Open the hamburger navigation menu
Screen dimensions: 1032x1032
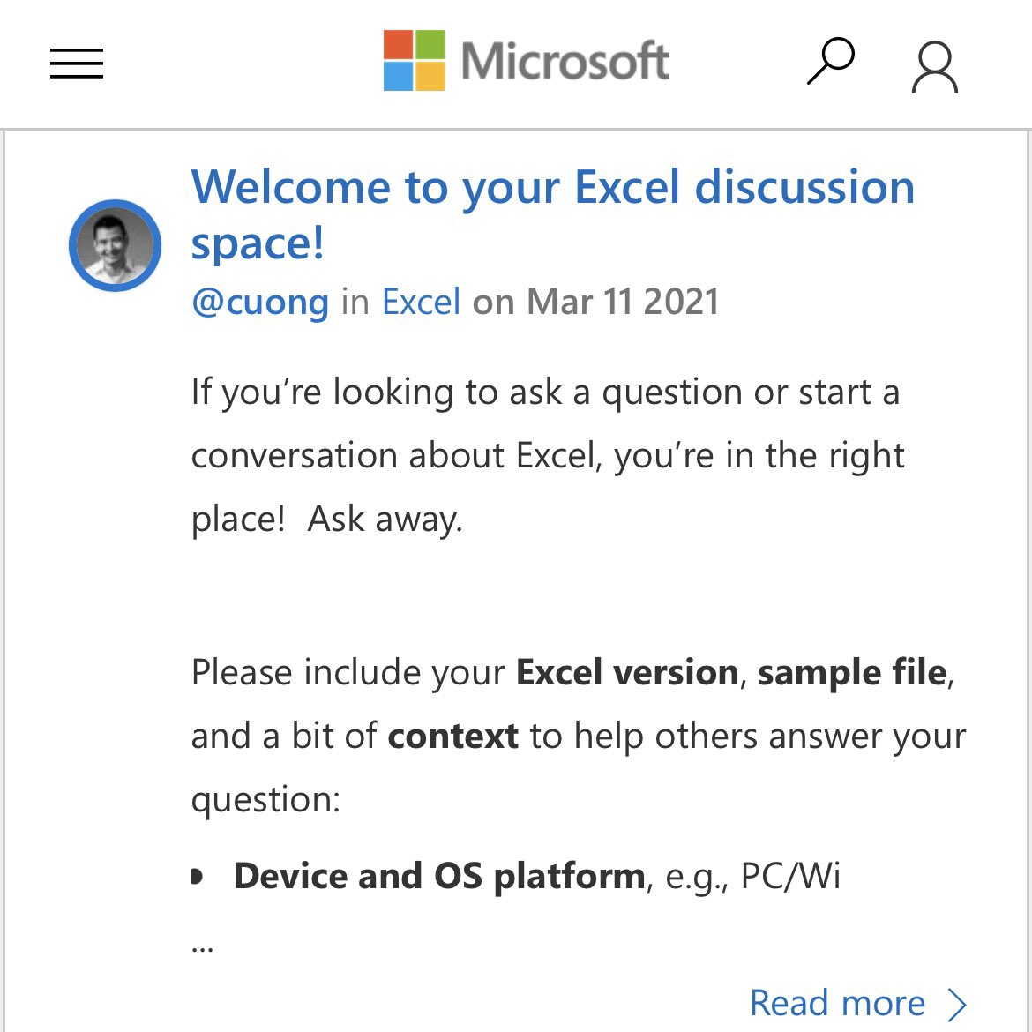[x=77, y=64]
